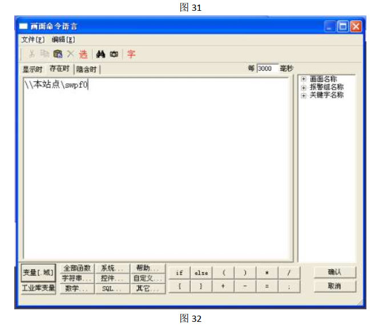Click the Delete X icon in toolbar
This screenshot has height=327, width=379.
[x=70, y=54]
